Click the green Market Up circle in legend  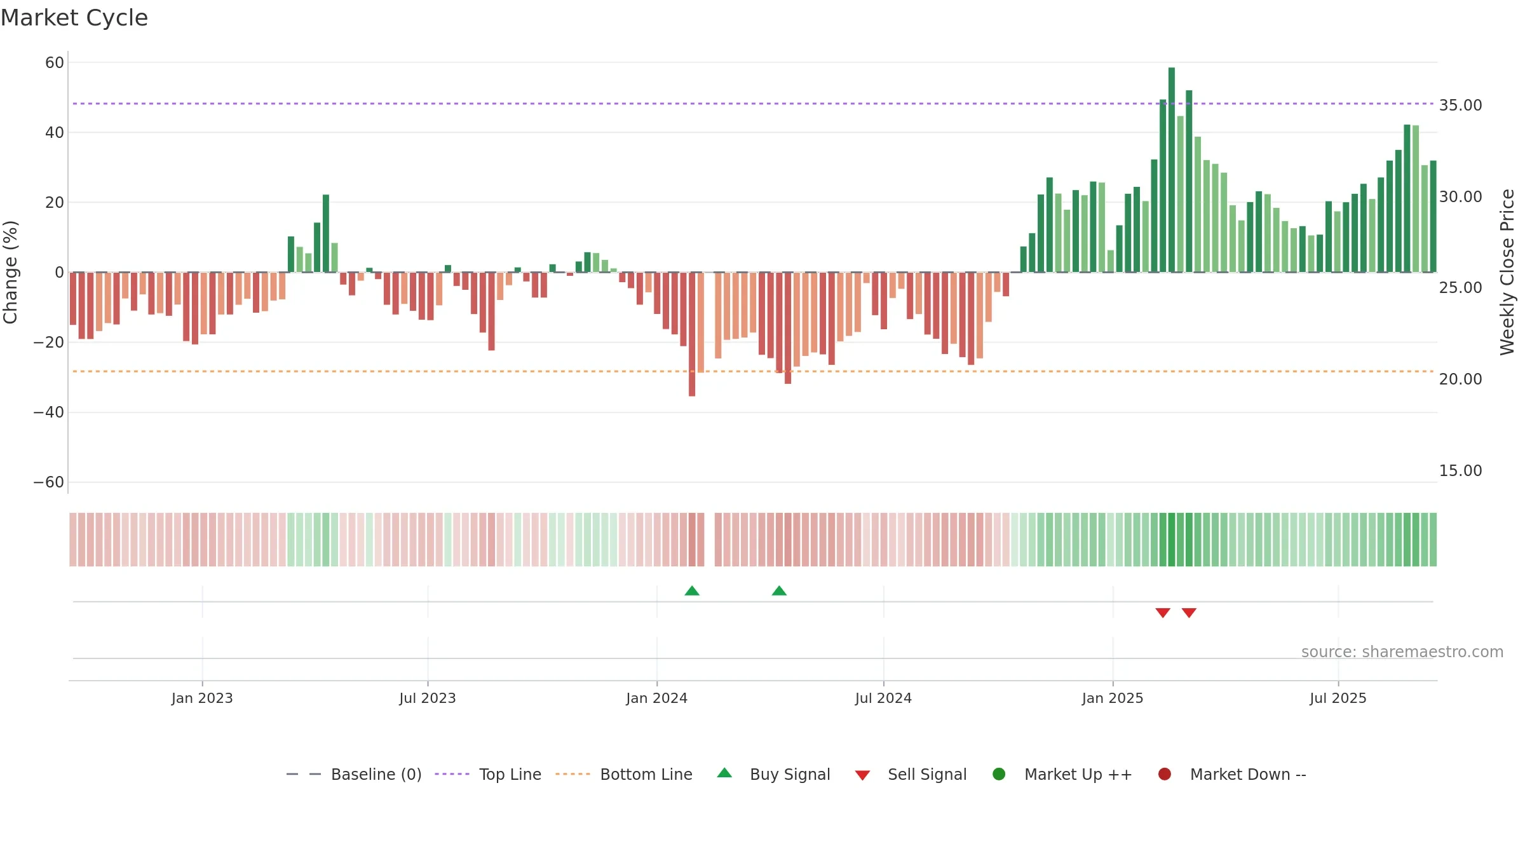(999, 774)
